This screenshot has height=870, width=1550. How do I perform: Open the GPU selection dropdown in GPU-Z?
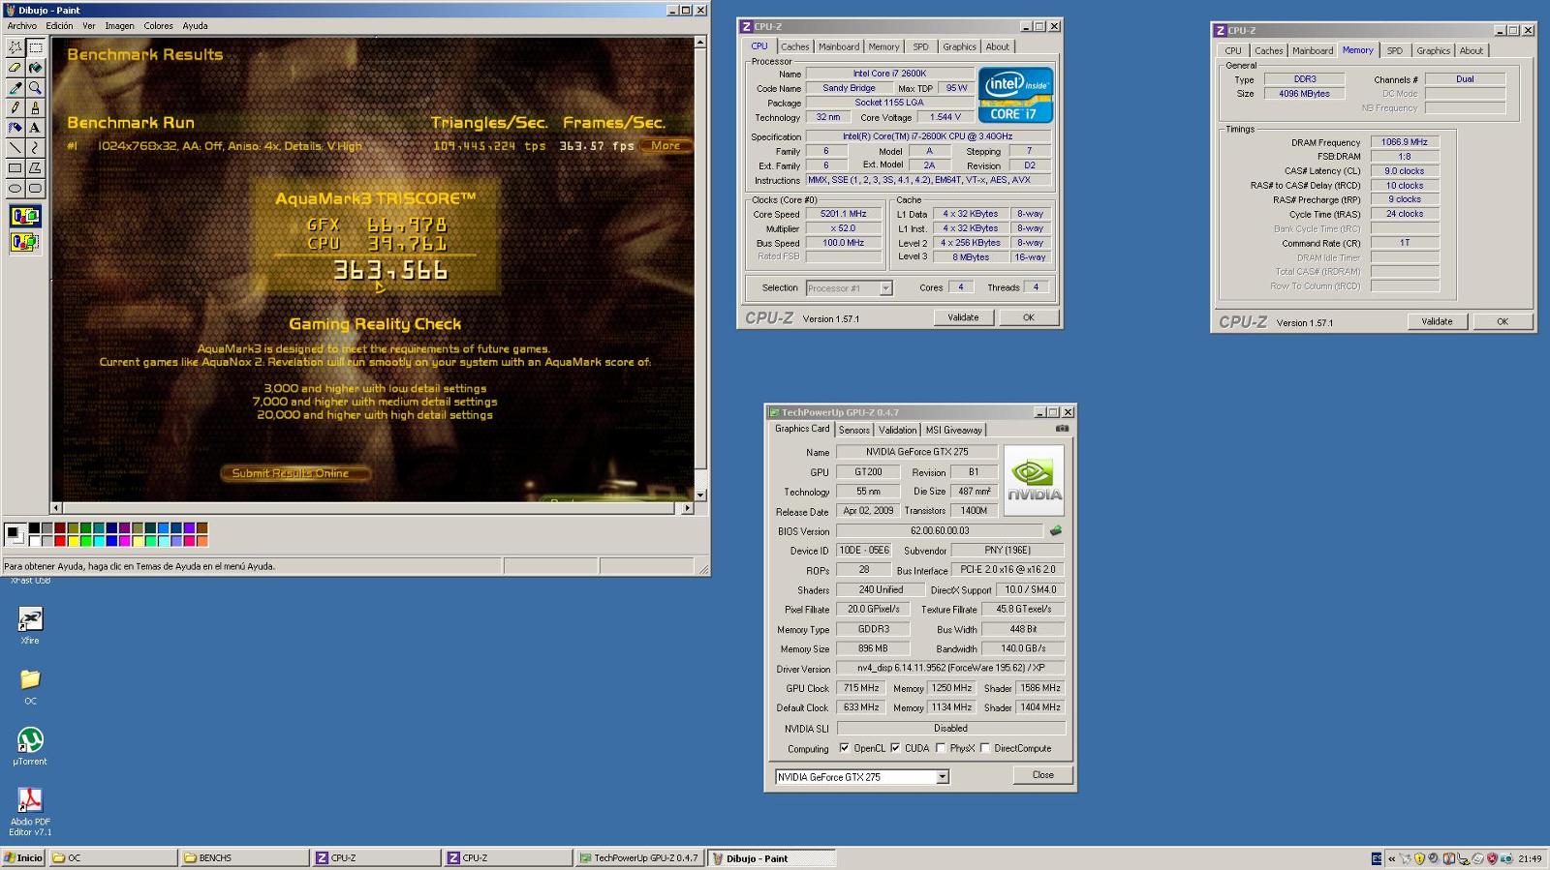click(x=942, y=777)
